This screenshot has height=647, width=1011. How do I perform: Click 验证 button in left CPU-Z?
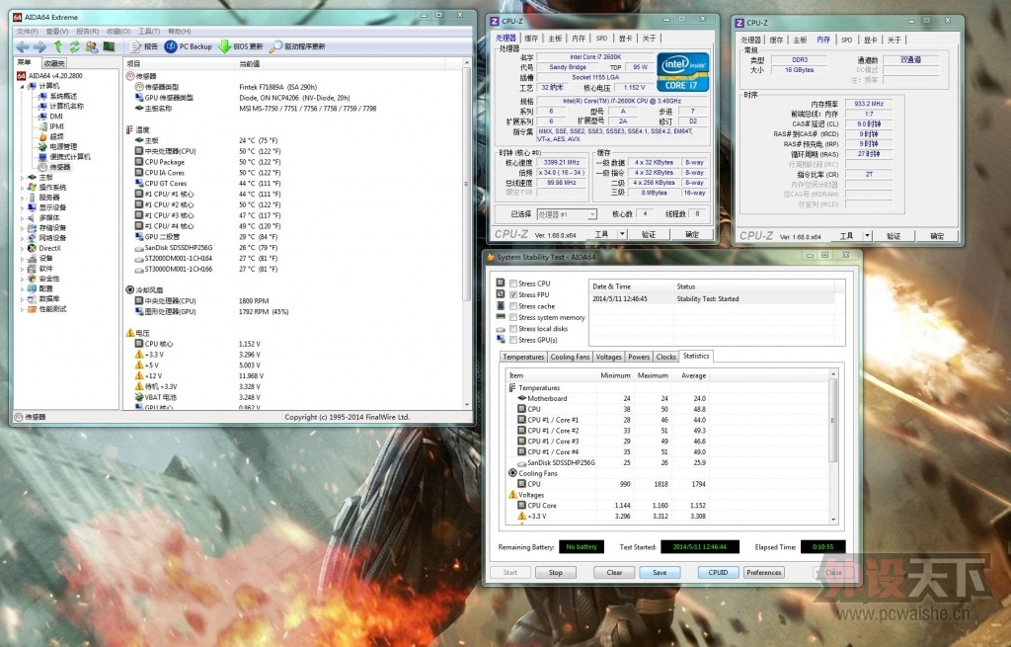point(649,234)
